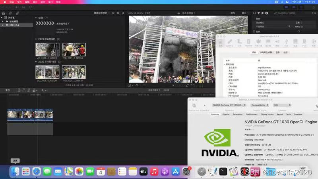Switch to the Database tab in OpenGL viewer
Screen dimensions: 318x179
(x=298, y=115)
